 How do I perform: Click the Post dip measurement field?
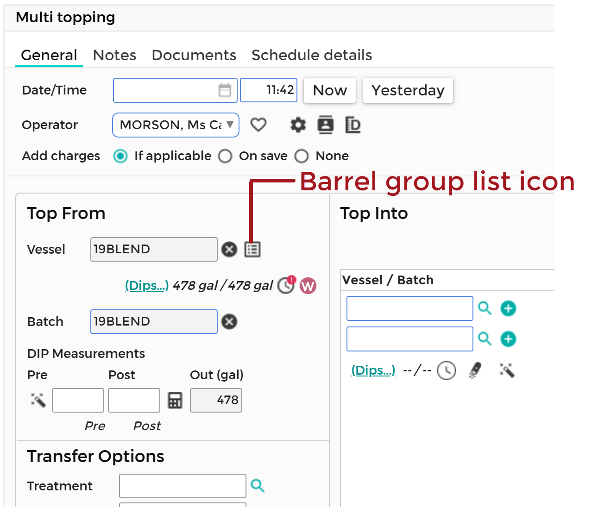pyautogui.click(x=134, y=400)
